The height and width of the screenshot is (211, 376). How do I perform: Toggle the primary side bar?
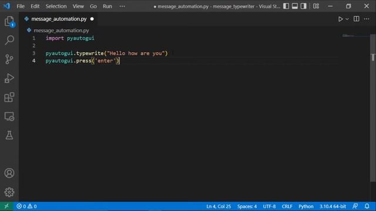(x=286, y=6)
